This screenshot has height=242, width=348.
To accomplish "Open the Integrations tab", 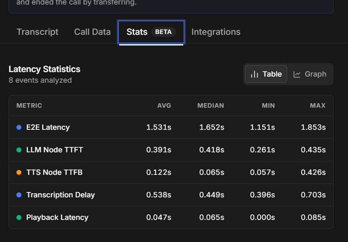I will pyautogui.click(x=216, y=32).
